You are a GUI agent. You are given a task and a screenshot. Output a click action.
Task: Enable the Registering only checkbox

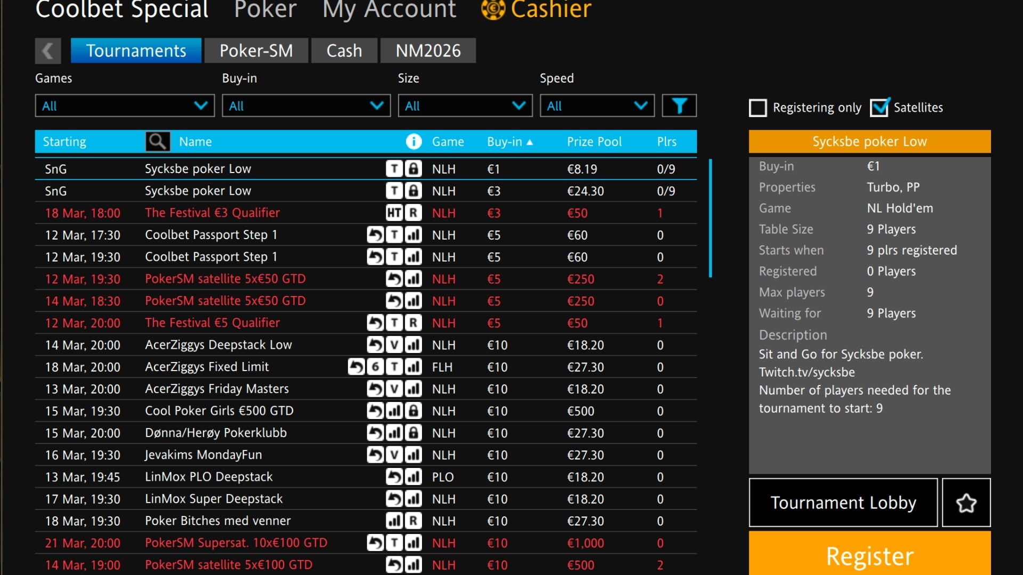(758, 108)
